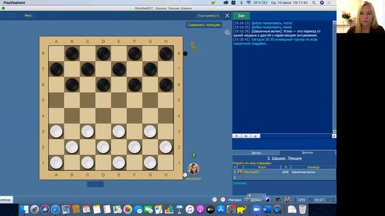Open Spotlight search in the menu bar
The height and width of the screenshot is (216, 385).
point(314,2)
